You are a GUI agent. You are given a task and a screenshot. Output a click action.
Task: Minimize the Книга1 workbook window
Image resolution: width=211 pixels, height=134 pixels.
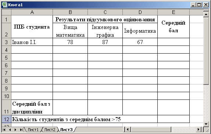click(x=193, y=5)
